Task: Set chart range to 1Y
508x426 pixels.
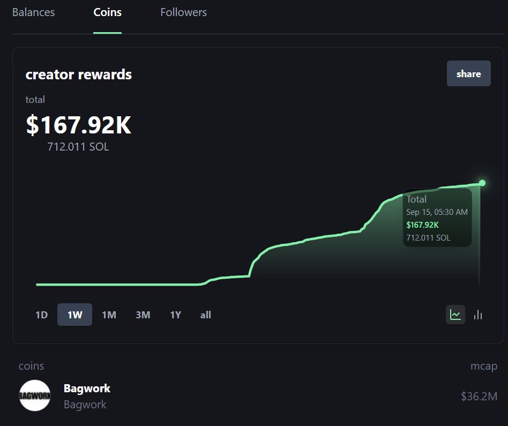Action: [x=175, y=315]
